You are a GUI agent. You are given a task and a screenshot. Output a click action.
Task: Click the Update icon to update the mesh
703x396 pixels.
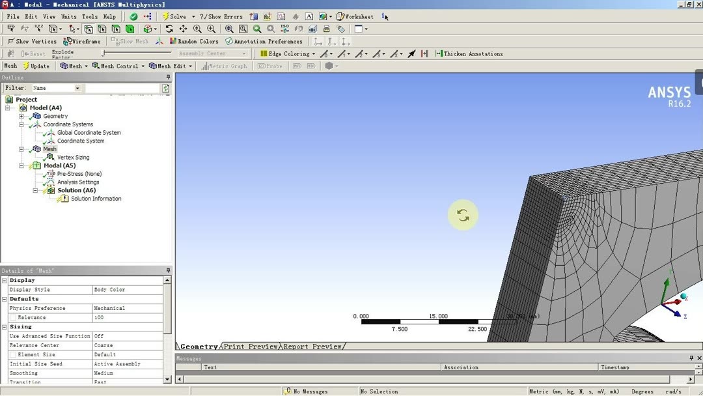click(35, 66)
